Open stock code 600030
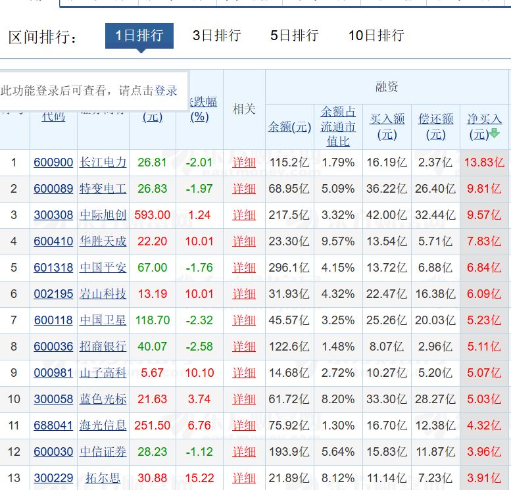The width and height of the screenshot is (511, 490). point(53,452)
